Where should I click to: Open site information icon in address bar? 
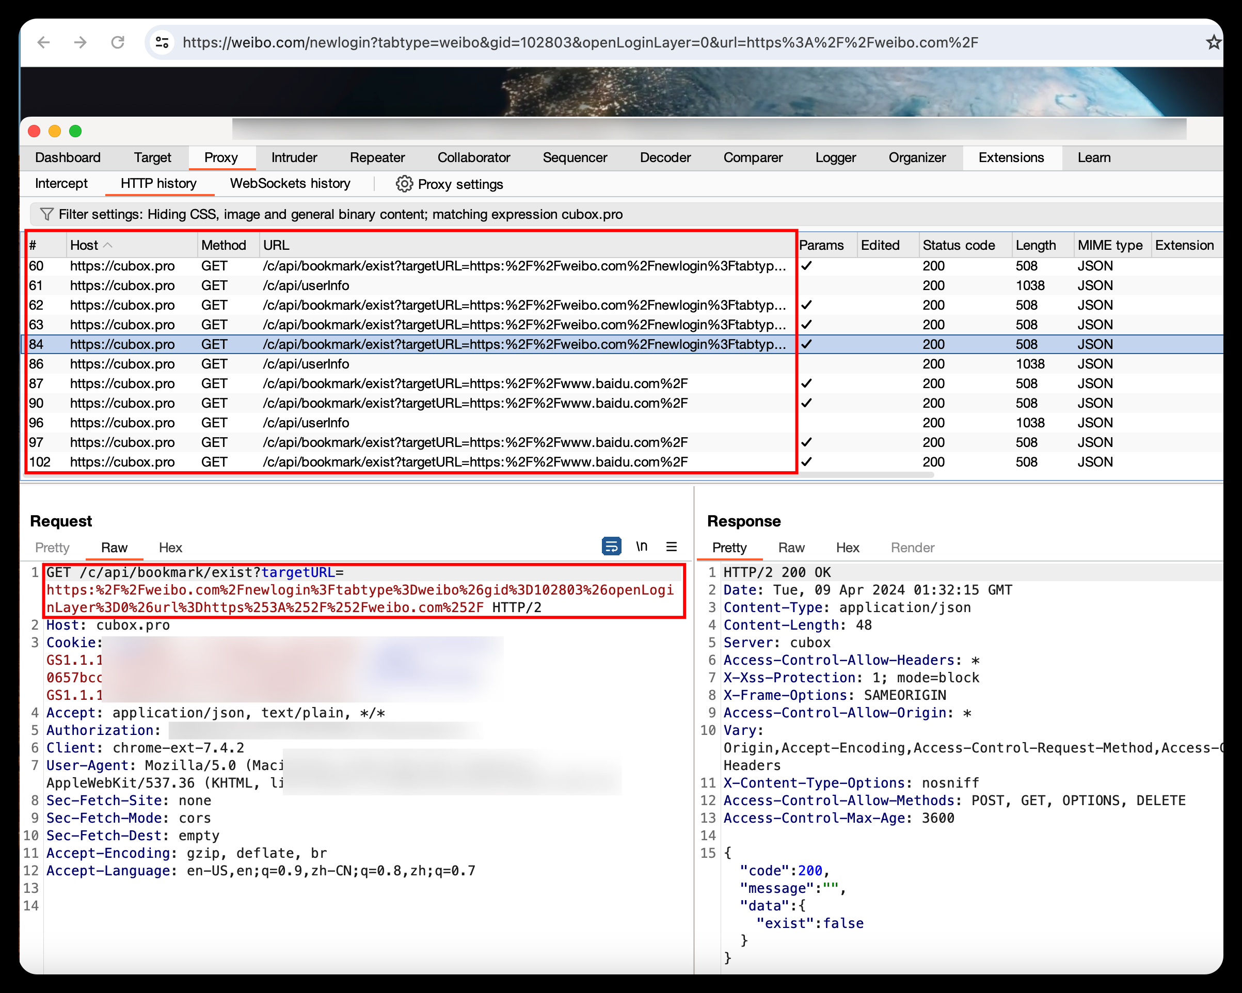(163, 42)
